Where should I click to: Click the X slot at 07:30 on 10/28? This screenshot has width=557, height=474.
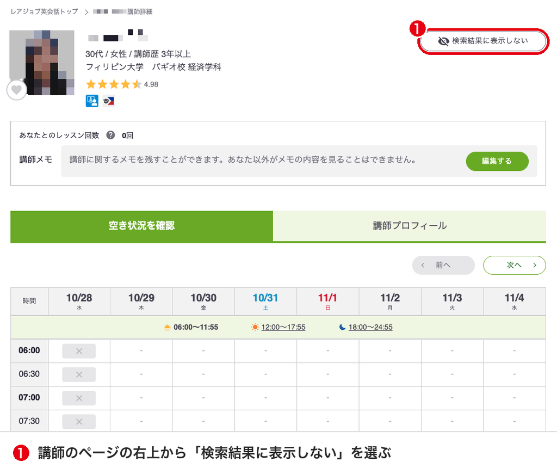click(79, 421)
